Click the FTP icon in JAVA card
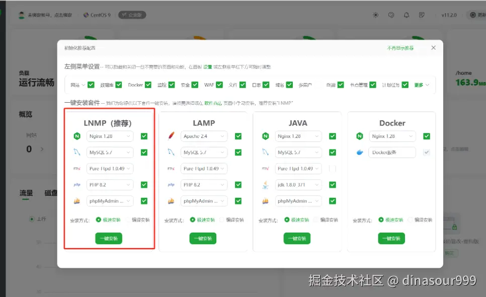 [x=265, y=169]
